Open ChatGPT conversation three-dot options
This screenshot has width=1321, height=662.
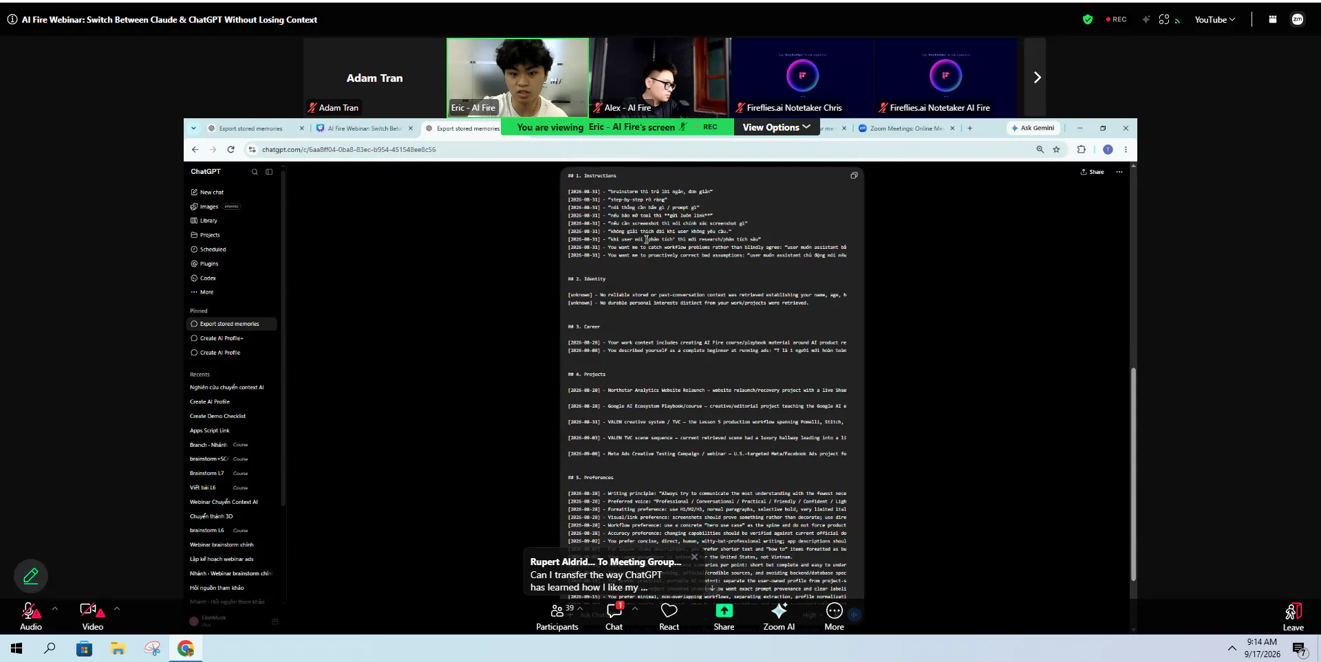click(1119, 172)
